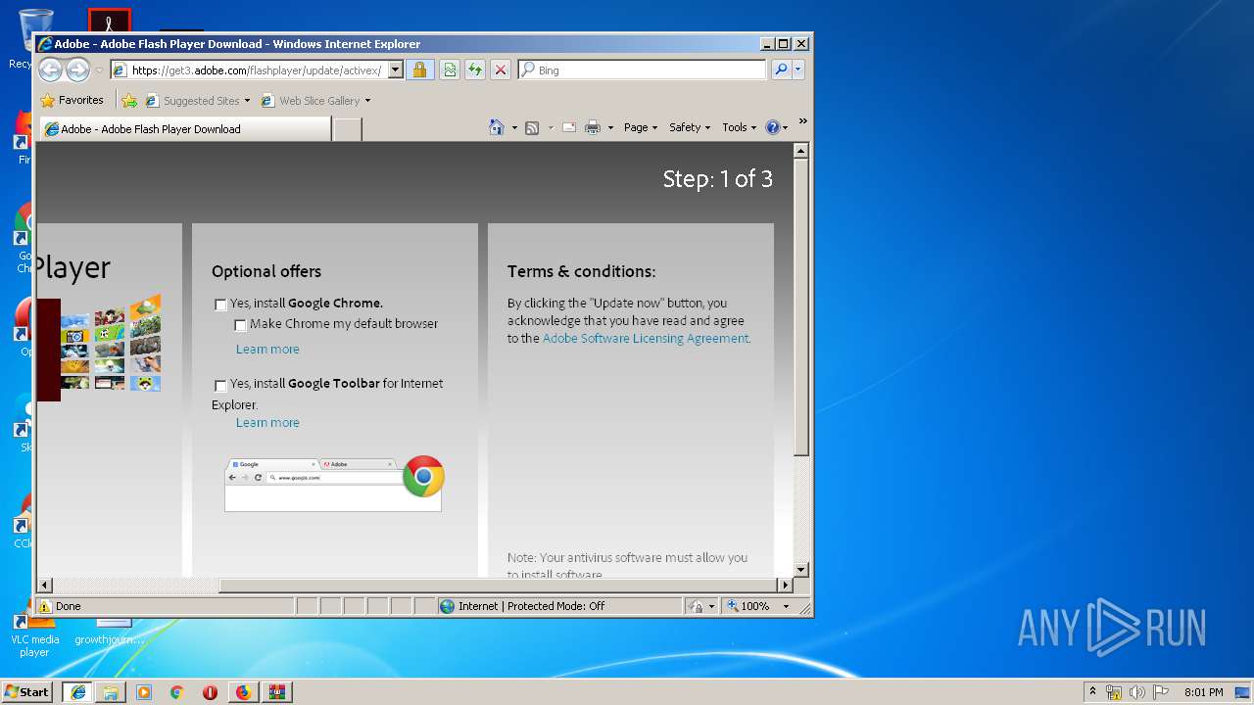Open the VLC media player desktop shortcut
This screenshot has height=705, width=1254.
pyautogui.click(x=34, y=633)
